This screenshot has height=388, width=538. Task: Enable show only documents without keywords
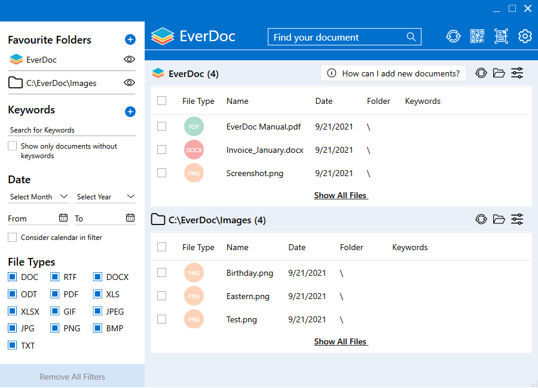[x=11, y=145]
